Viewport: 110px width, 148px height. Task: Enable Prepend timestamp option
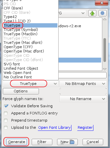tap(6, 120)
